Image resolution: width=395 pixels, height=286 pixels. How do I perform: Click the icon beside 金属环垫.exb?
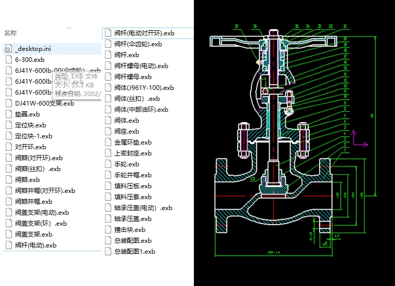(108, 142)
